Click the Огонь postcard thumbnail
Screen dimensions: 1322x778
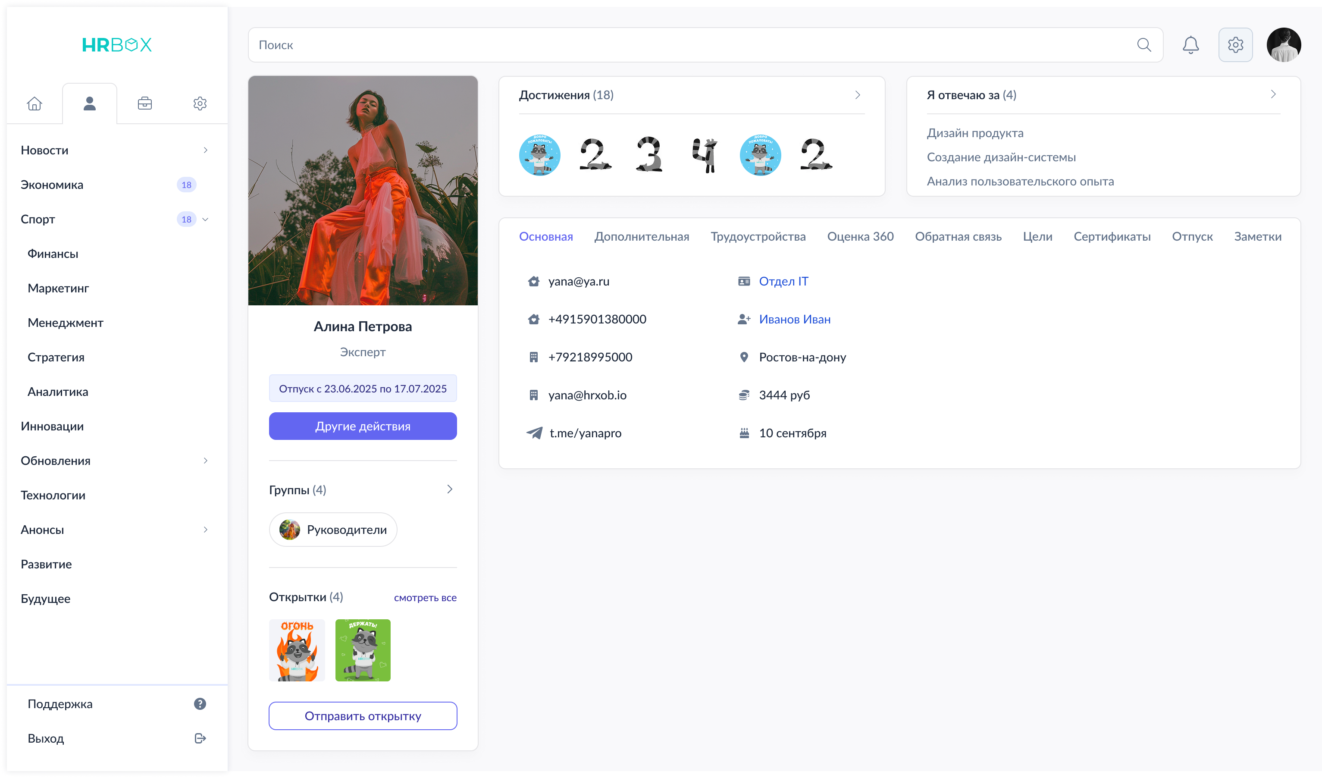pyautogui.click(x=296, y=650)
